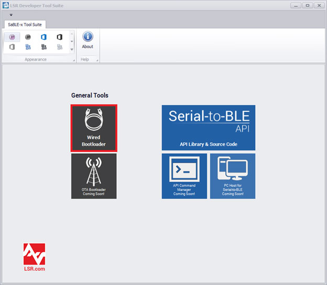327x285 pixels.
Task: Select the dark tiles skin icon
Action: point(44,47)
